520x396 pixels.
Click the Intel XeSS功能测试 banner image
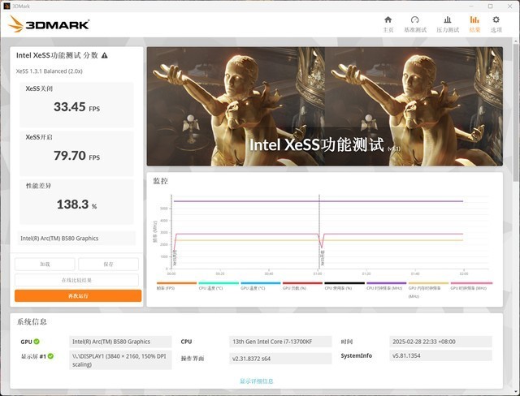click(325, 106)
